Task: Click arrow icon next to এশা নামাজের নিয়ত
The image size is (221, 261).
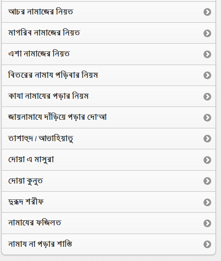Action: tap(207, 54)
